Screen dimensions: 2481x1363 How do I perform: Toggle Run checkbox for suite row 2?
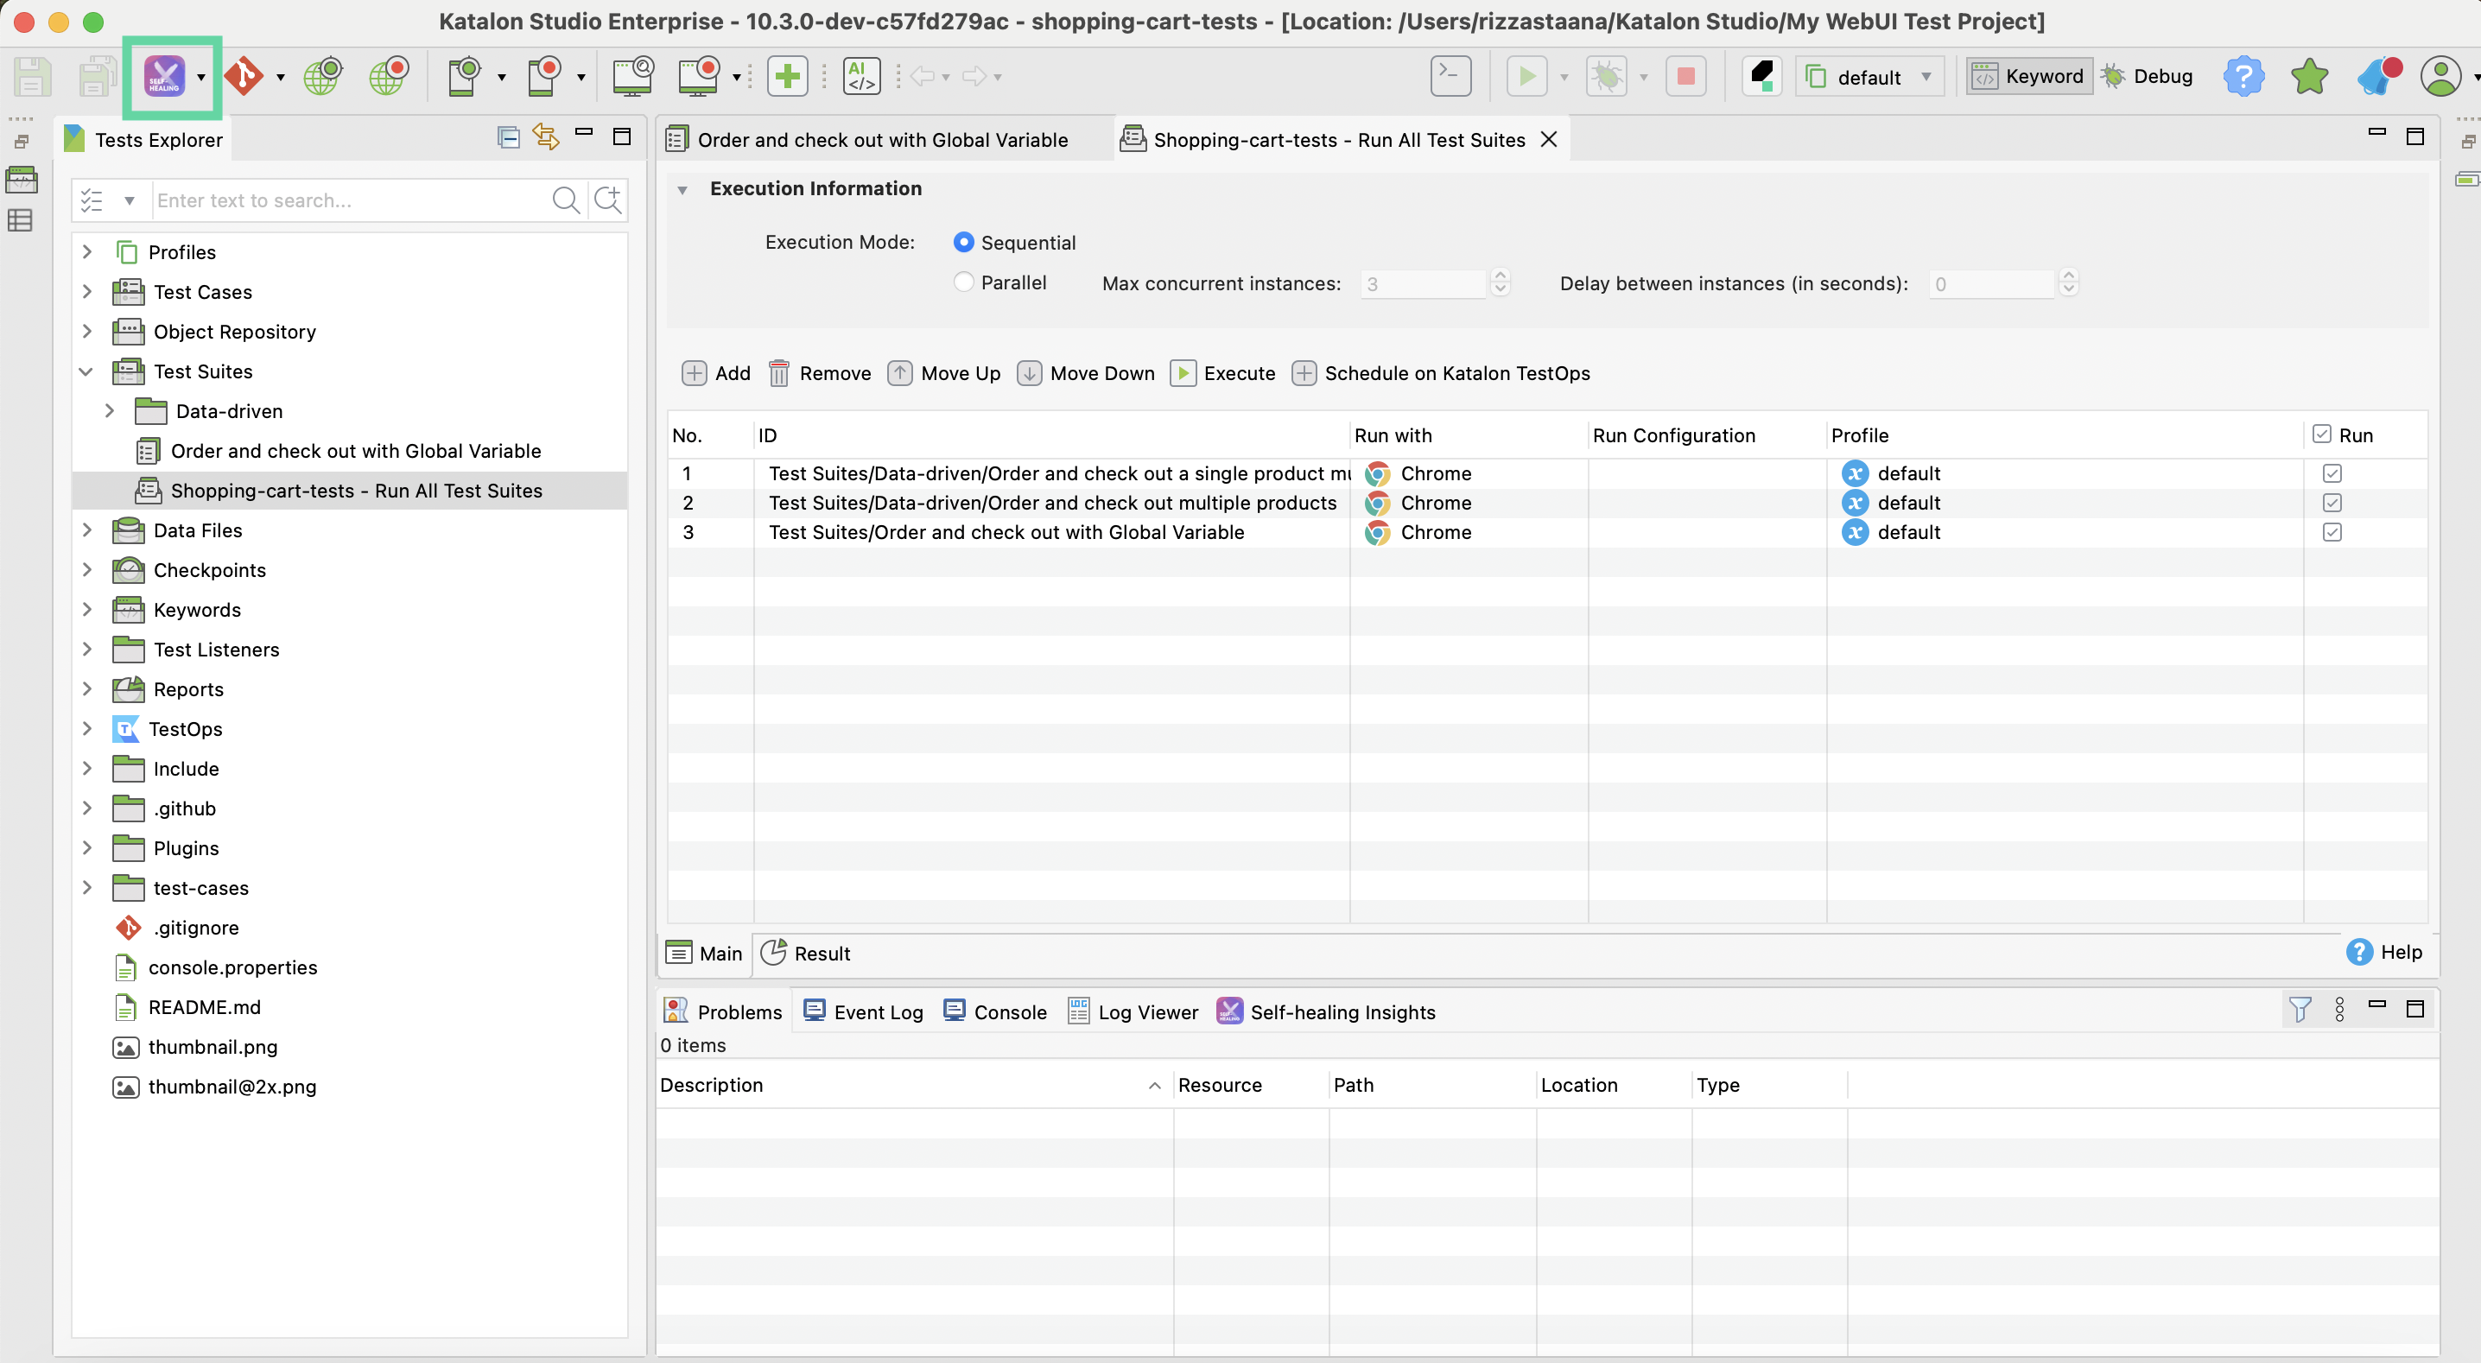(x=2332, y=503)
